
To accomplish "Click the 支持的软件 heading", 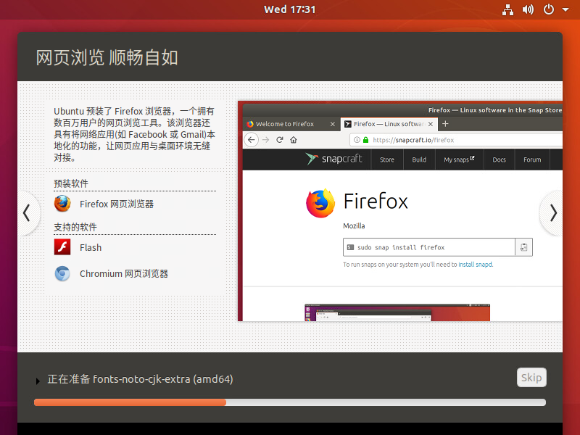I will [x=75, y=227].
